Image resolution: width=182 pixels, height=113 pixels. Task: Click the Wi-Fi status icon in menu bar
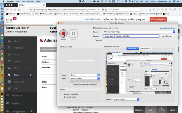point(130,1)
